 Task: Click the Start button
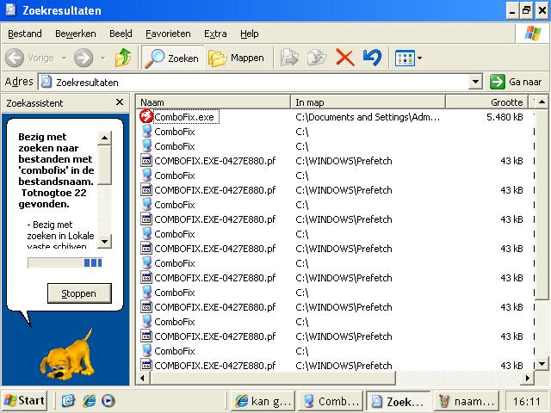coord(25,401)
